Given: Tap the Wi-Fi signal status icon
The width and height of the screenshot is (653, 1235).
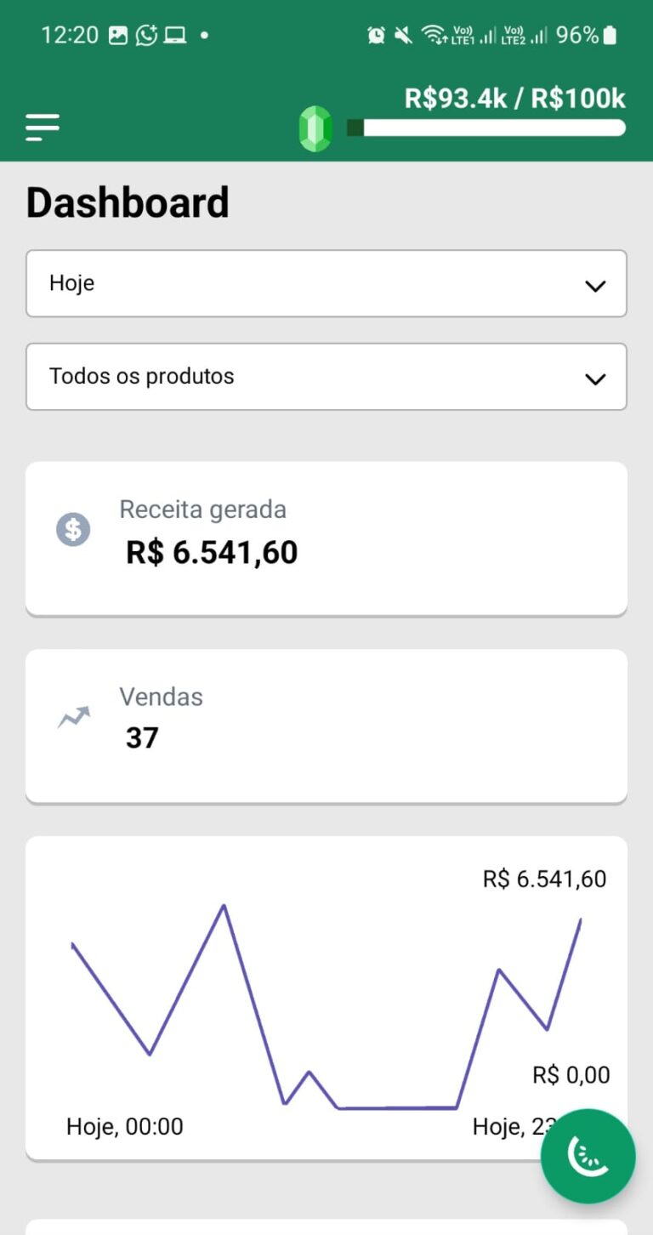Looking at the screenshot, I should point(434,36).
